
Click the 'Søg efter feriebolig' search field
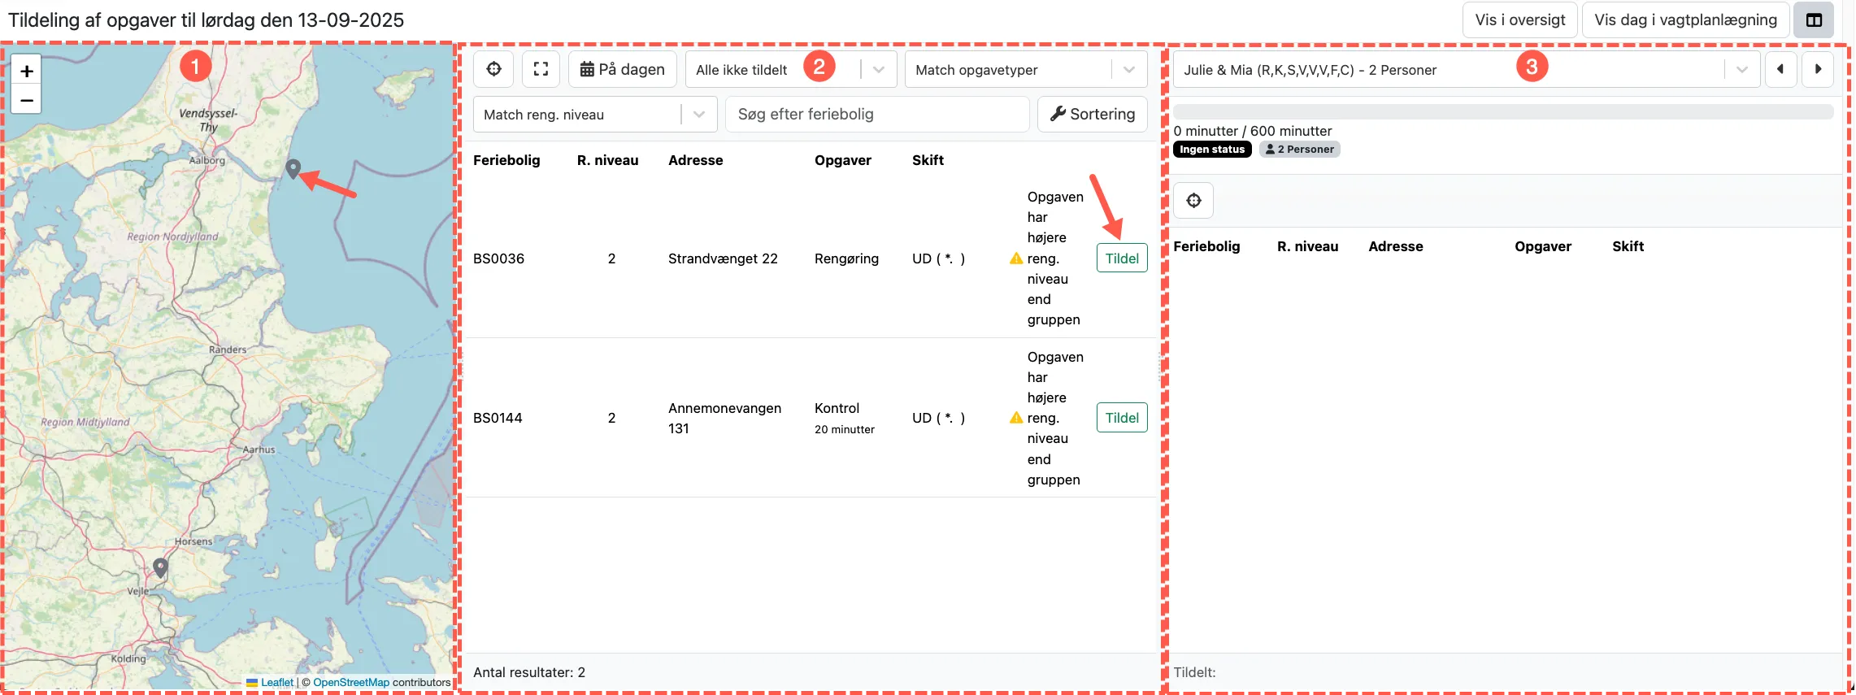tap(876, 115)
